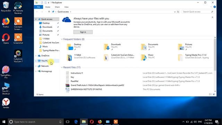Switch to the View ribbon tab
222x125 pixels.
(66, 7)
